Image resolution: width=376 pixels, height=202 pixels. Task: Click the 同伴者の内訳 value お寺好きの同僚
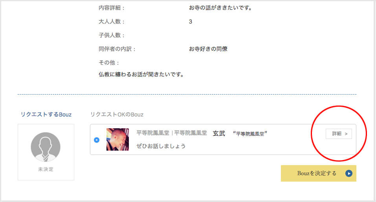[208, 49]
